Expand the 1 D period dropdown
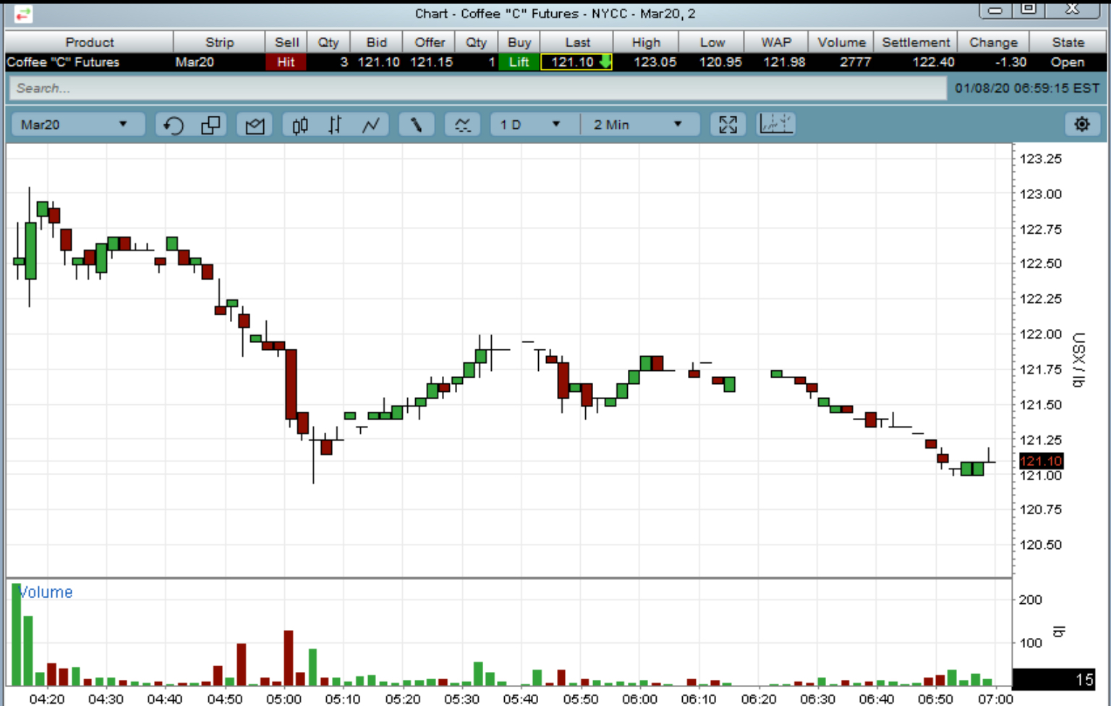1111x706 pixels. click(x=531, y=124)
